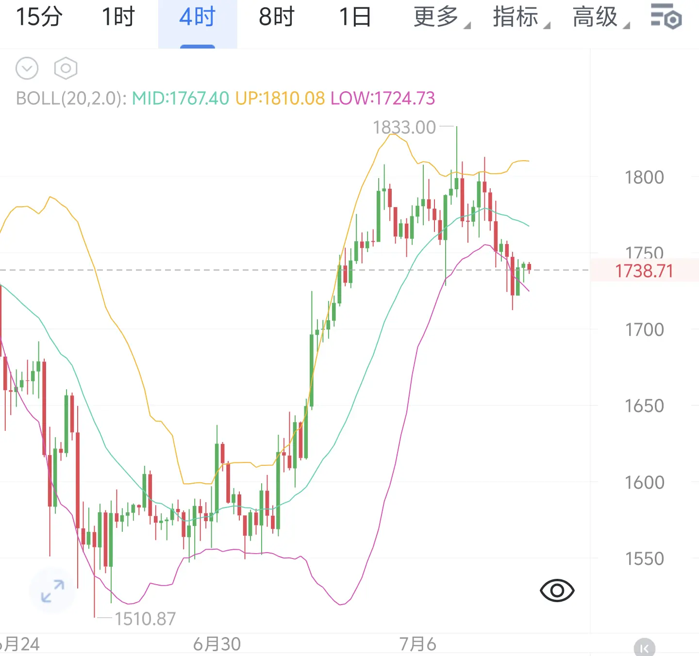Image resolution: width=699 pixels, height=656 pixels.
Task: Click the current price tag 1738.71
Action: point(644,271)
